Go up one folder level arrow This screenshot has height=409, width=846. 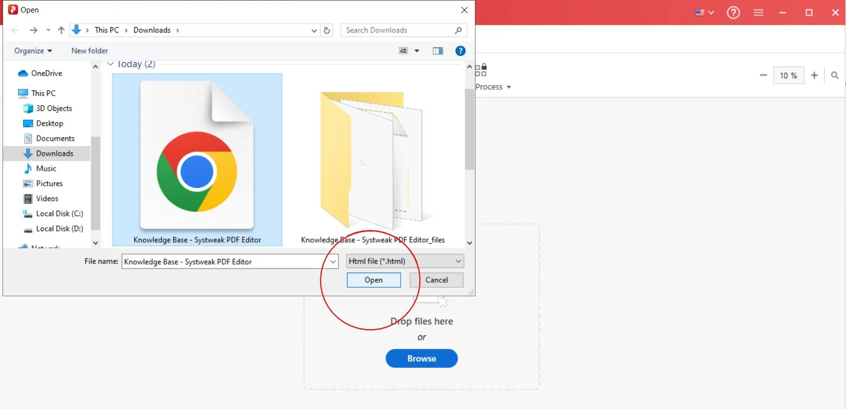[x=61, y=30]
